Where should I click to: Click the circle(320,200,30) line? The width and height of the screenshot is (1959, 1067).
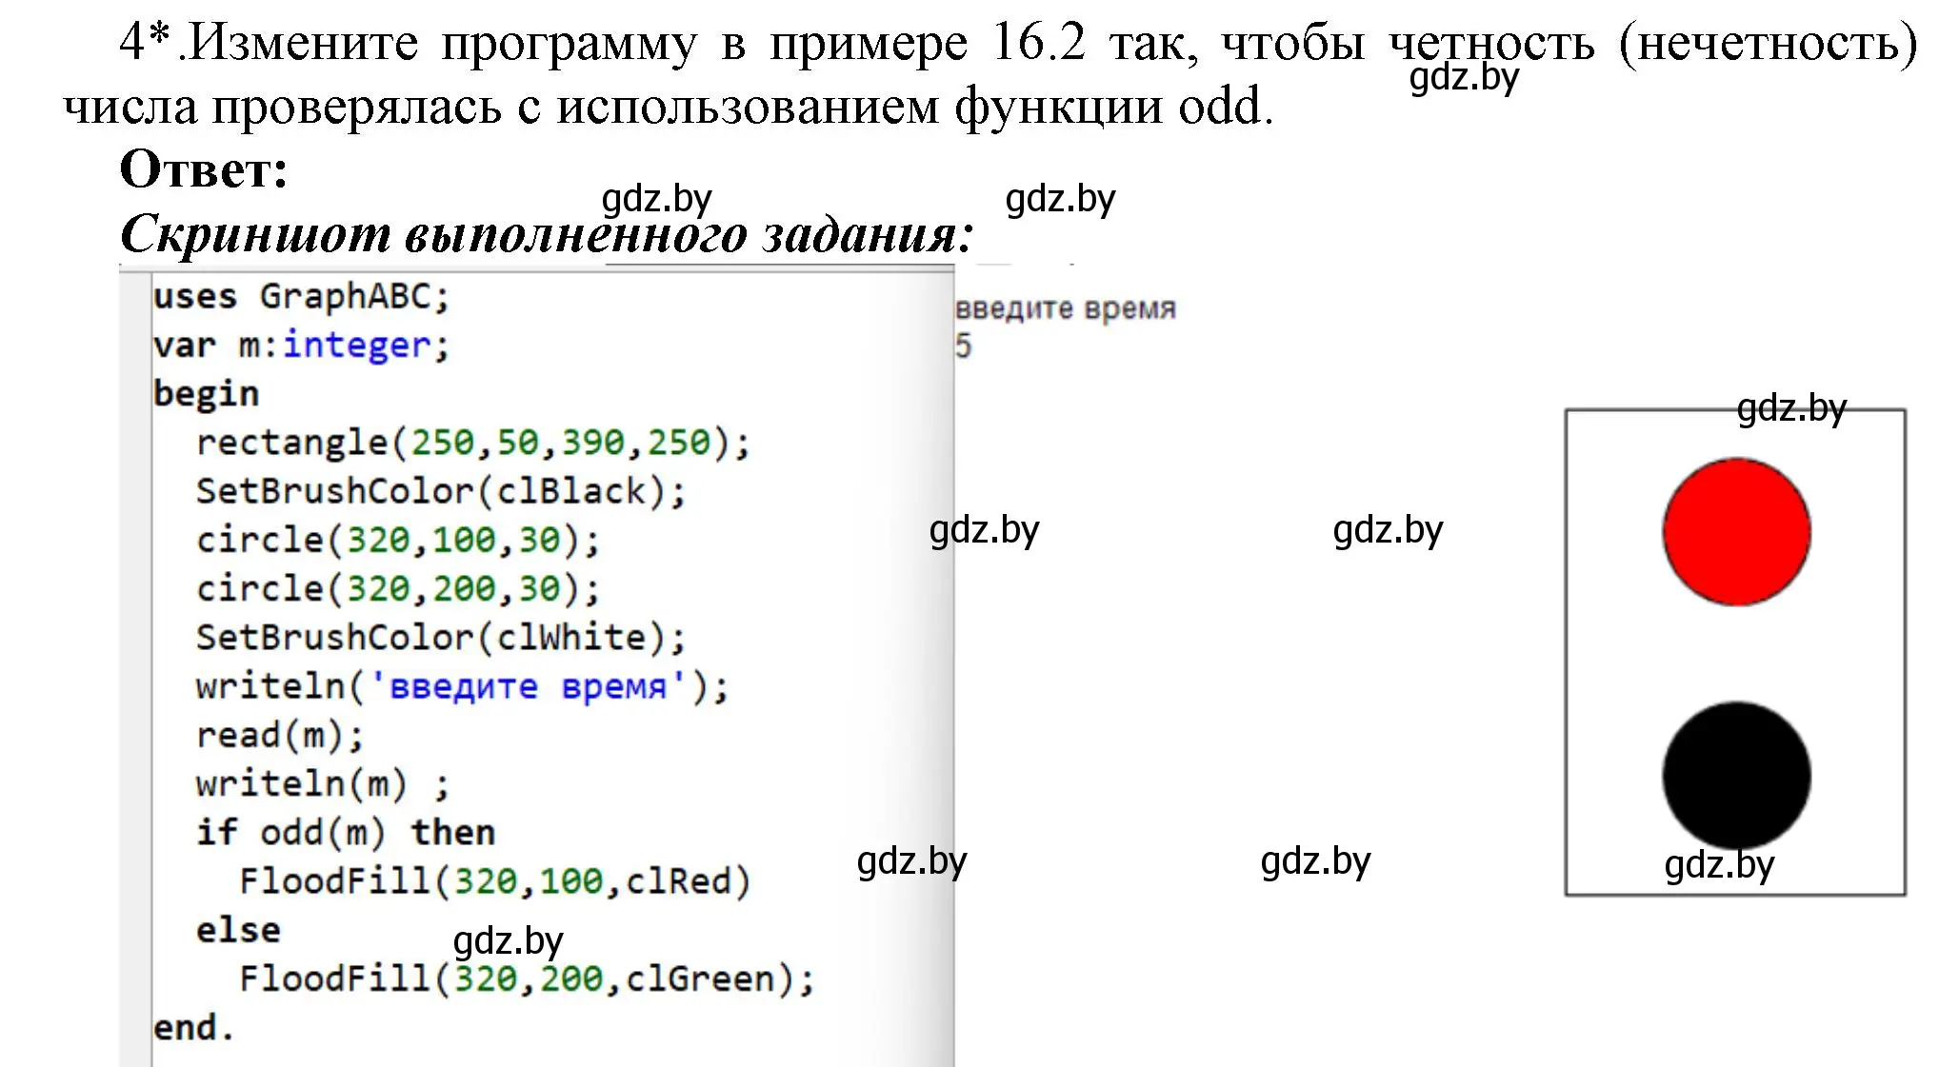398,589
